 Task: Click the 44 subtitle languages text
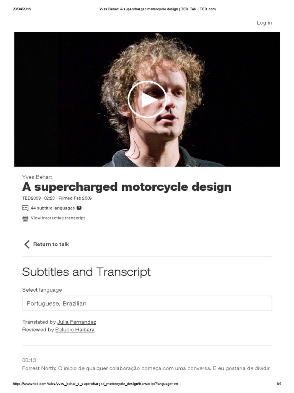click(53, 208)
